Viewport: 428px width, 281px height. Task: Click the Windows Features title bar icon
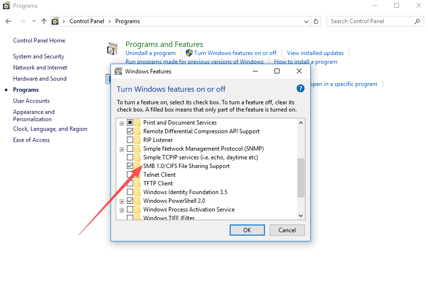[x=119, y=71]
